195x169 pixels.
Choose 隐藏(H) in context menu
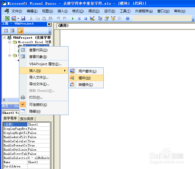(x=44, y=111)
